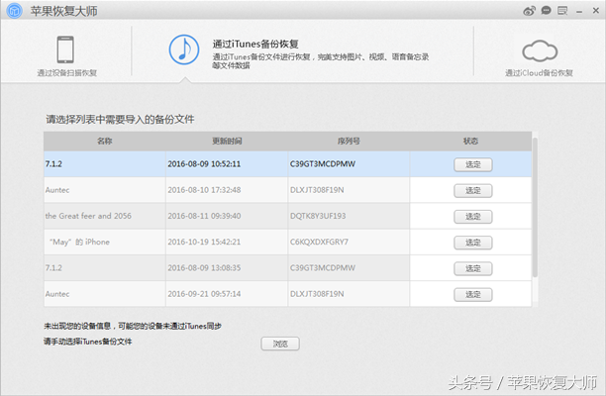Click timestamp 2016-08-11 09:39:40

point(204,216)
